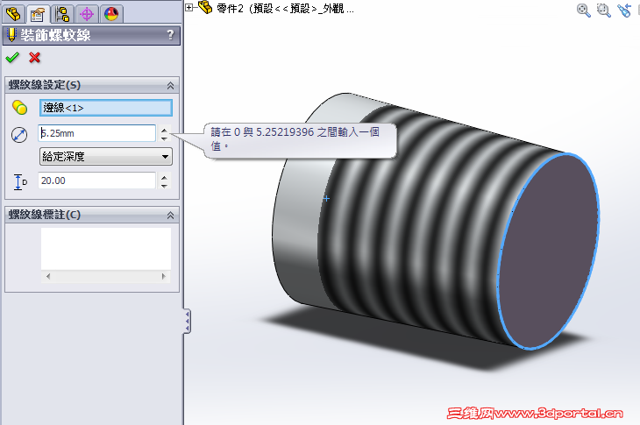Click the 裝飾螺紋線 panel title
Image resolution: width=640 pixels, height=425 pixels.
[x=55, y=35]
